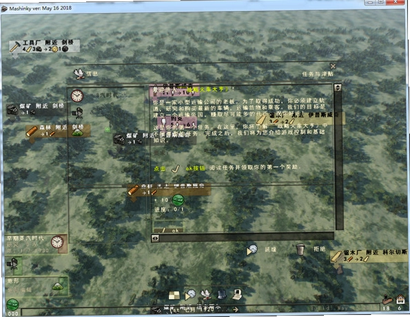Click the depot house icon at bottom right

pyautogui.click(x=400, y=299)
